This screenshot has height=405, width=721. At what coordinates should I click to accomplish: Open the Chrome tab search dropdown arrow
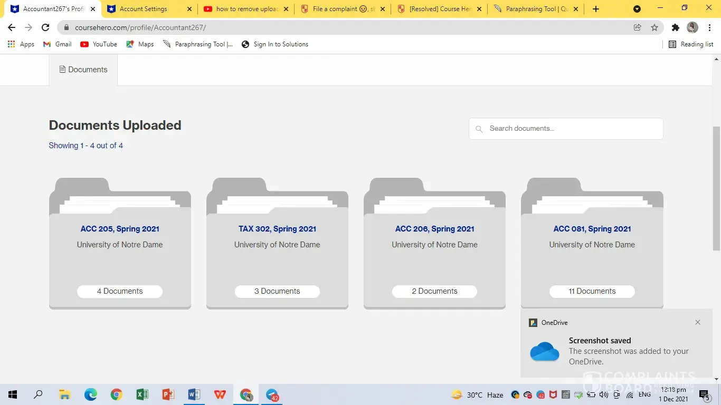coord(637,9)
